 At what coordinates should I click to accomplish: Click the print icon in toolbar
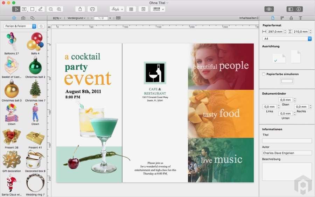[x=92, y=9]
